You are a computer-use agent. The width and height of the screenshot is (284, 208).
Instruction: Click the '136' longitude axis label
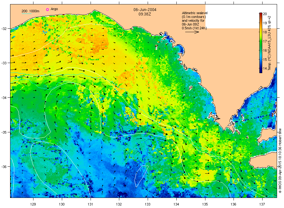234,204
